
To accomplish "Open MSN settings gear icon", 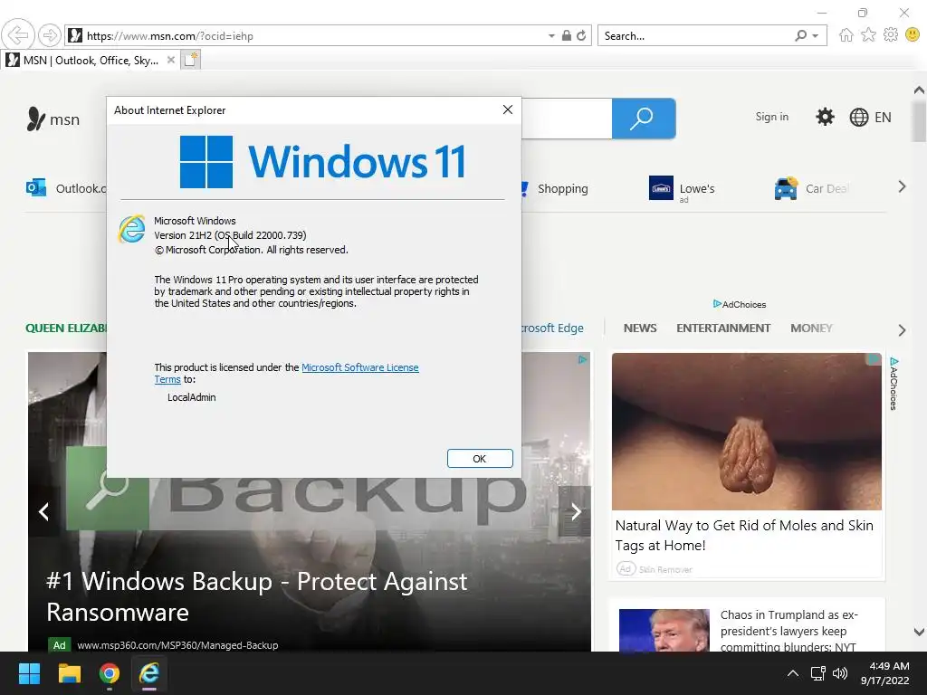I will coord(825,117).
